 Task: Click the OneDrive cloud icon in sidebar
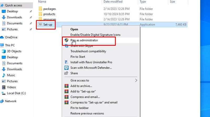[x=2, y=37]
